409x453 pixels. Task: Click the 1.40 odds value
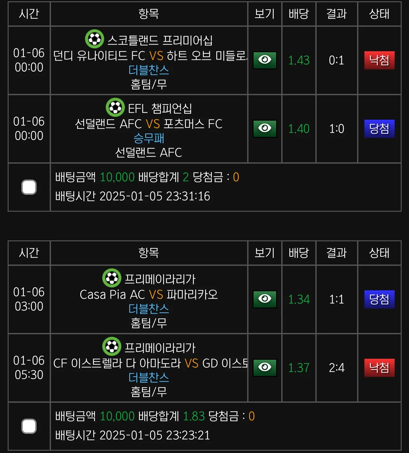tap(299, 129)
